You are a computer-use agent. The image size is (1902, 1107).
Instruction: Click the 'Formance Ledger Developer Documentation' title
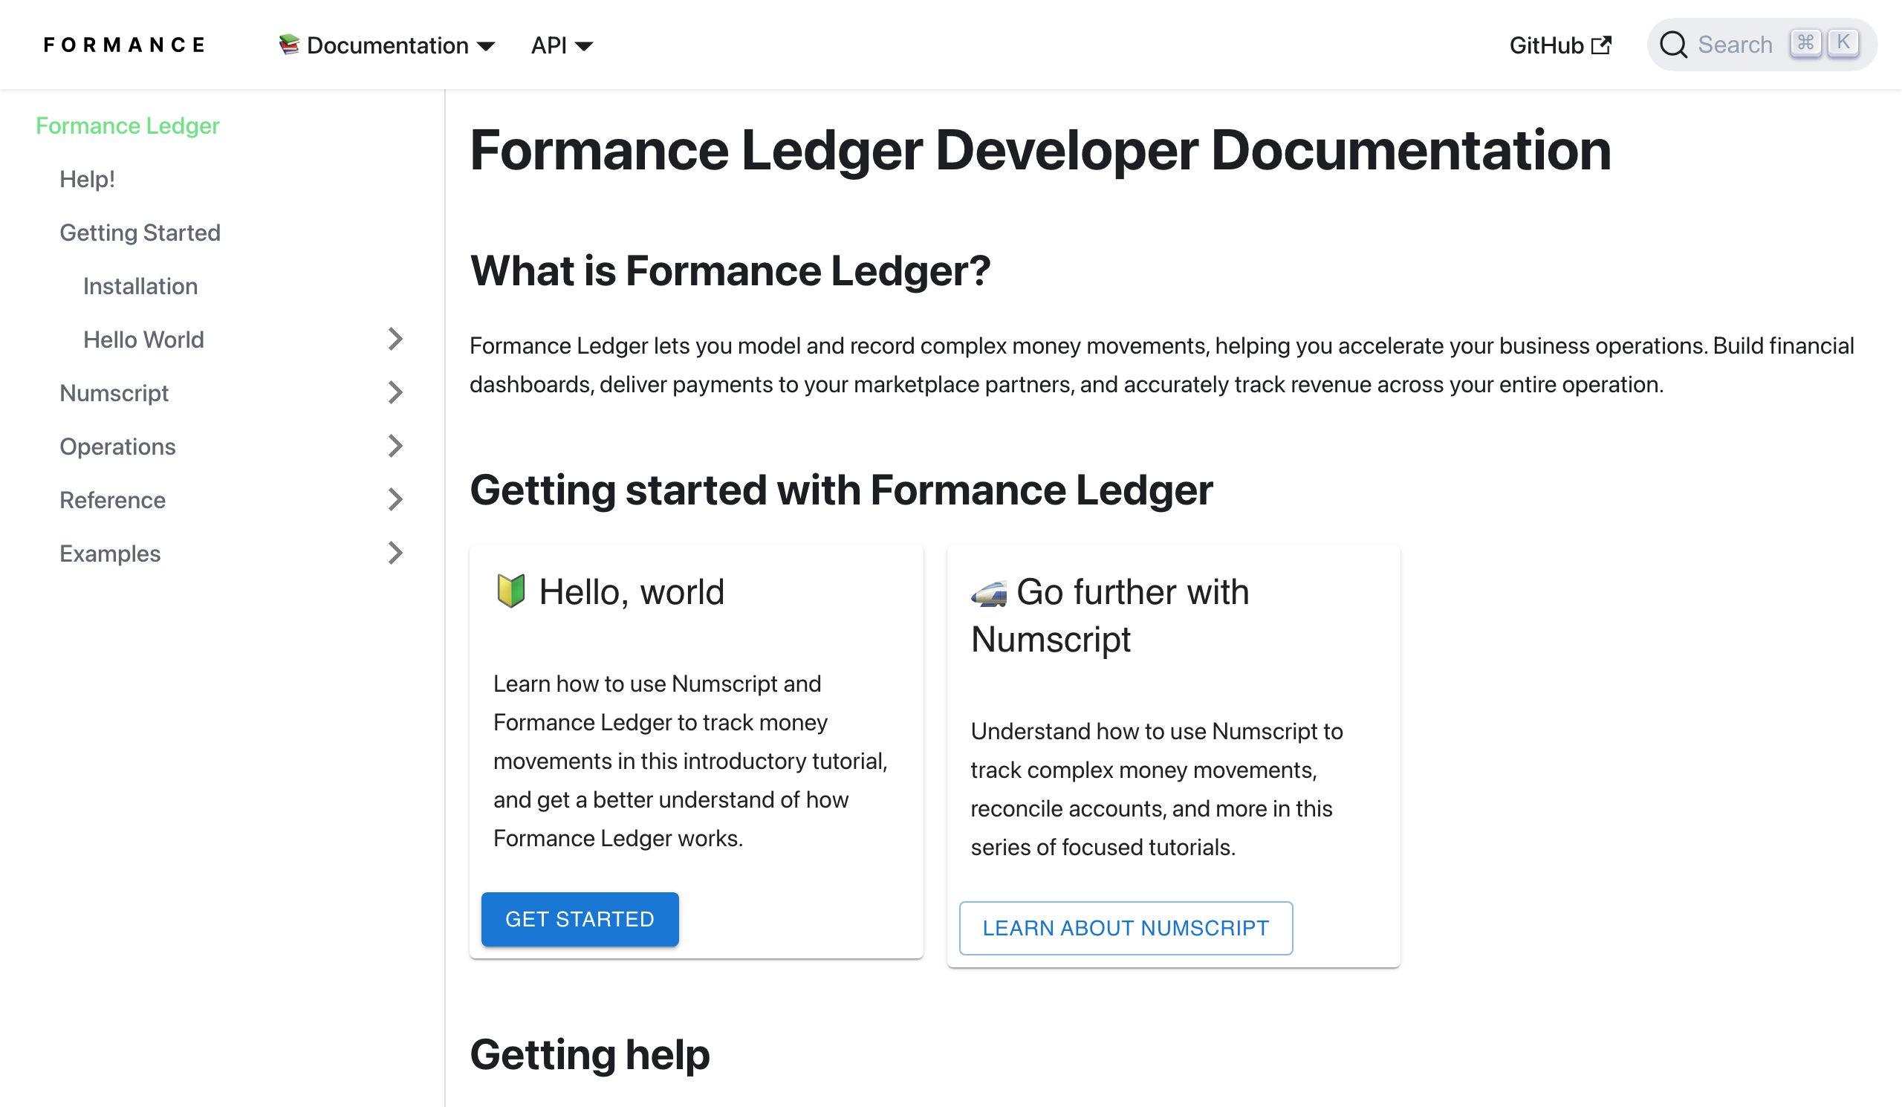pos(1040,149)
